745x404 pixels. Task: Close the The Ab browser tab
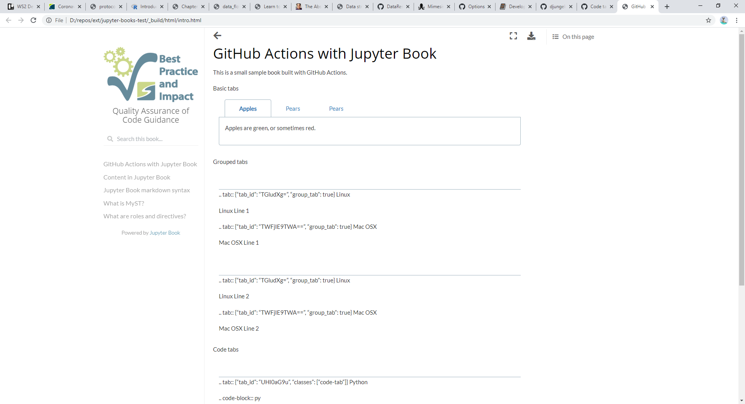[326, 7]
